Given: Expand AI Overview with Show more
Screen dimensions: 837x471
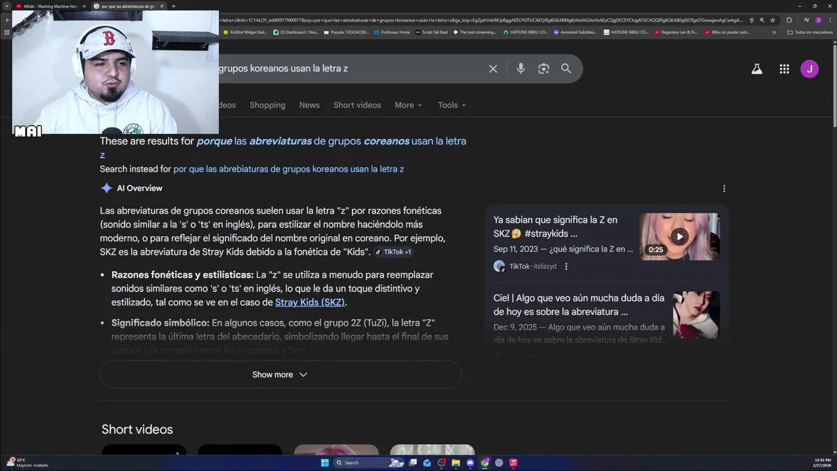Looking at the screenshot, I should 280,375.
